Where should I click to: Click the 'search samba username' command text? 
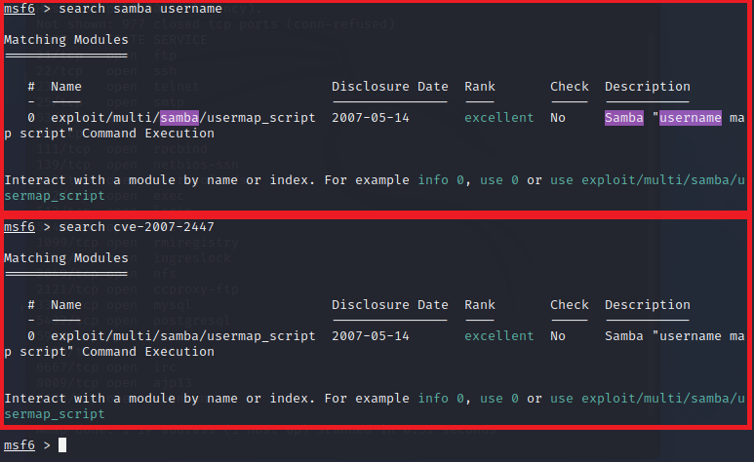pyautogui.click(x=139, y=9)
